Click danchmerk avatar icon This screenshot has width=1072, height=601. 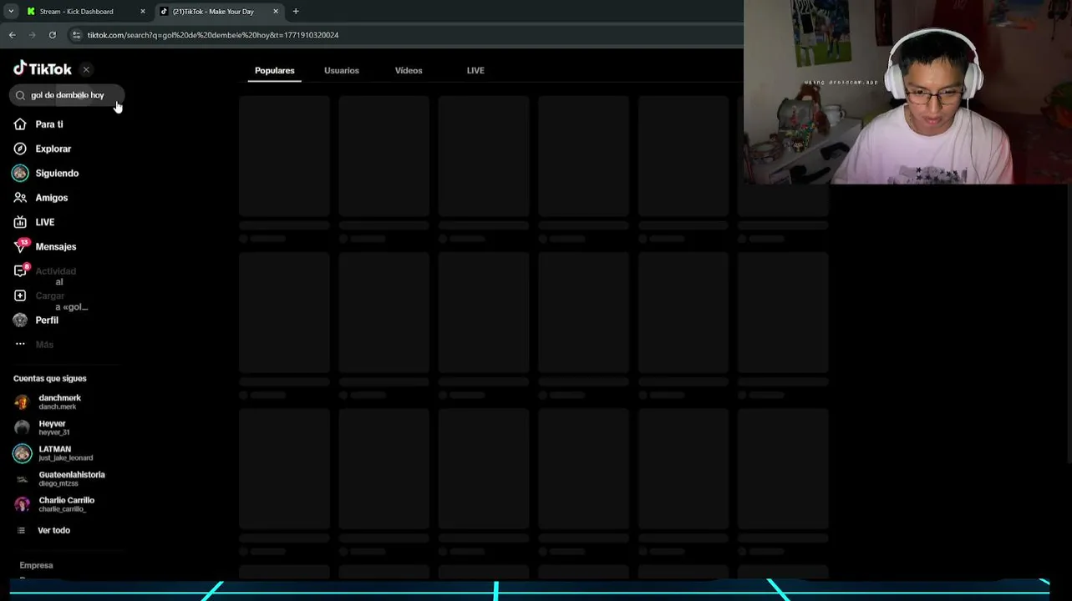[x=22, y=402]
